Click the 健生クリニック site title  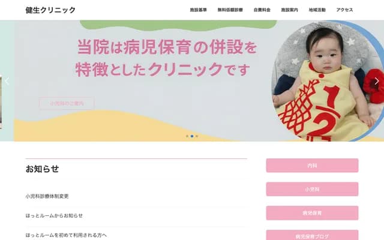click(x=50, y=10)
